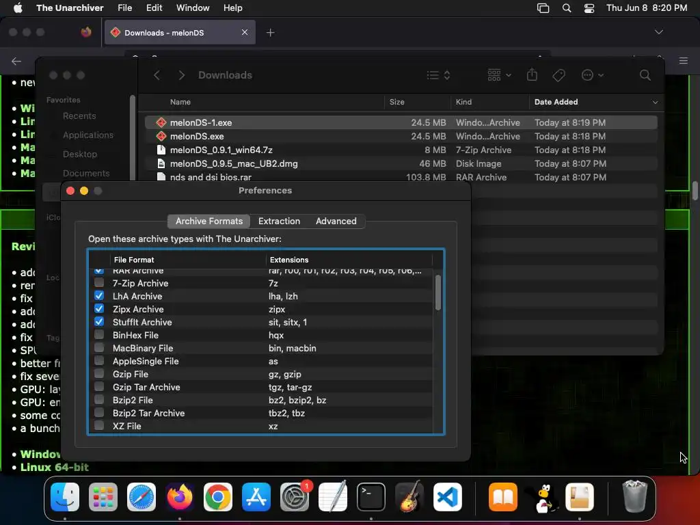
Task: Sort by Kind column header
Action: pyautogui.click(x=463, y=103)
